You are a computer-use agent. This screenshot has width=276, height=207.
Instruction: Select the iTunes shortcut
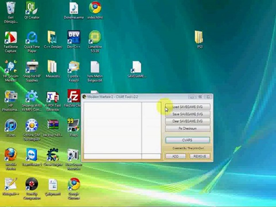(x=11, y=128)
